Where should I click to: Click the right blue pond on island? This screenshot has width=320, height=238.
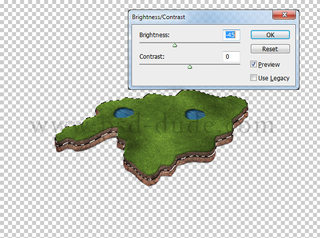(x=195, y=114)
